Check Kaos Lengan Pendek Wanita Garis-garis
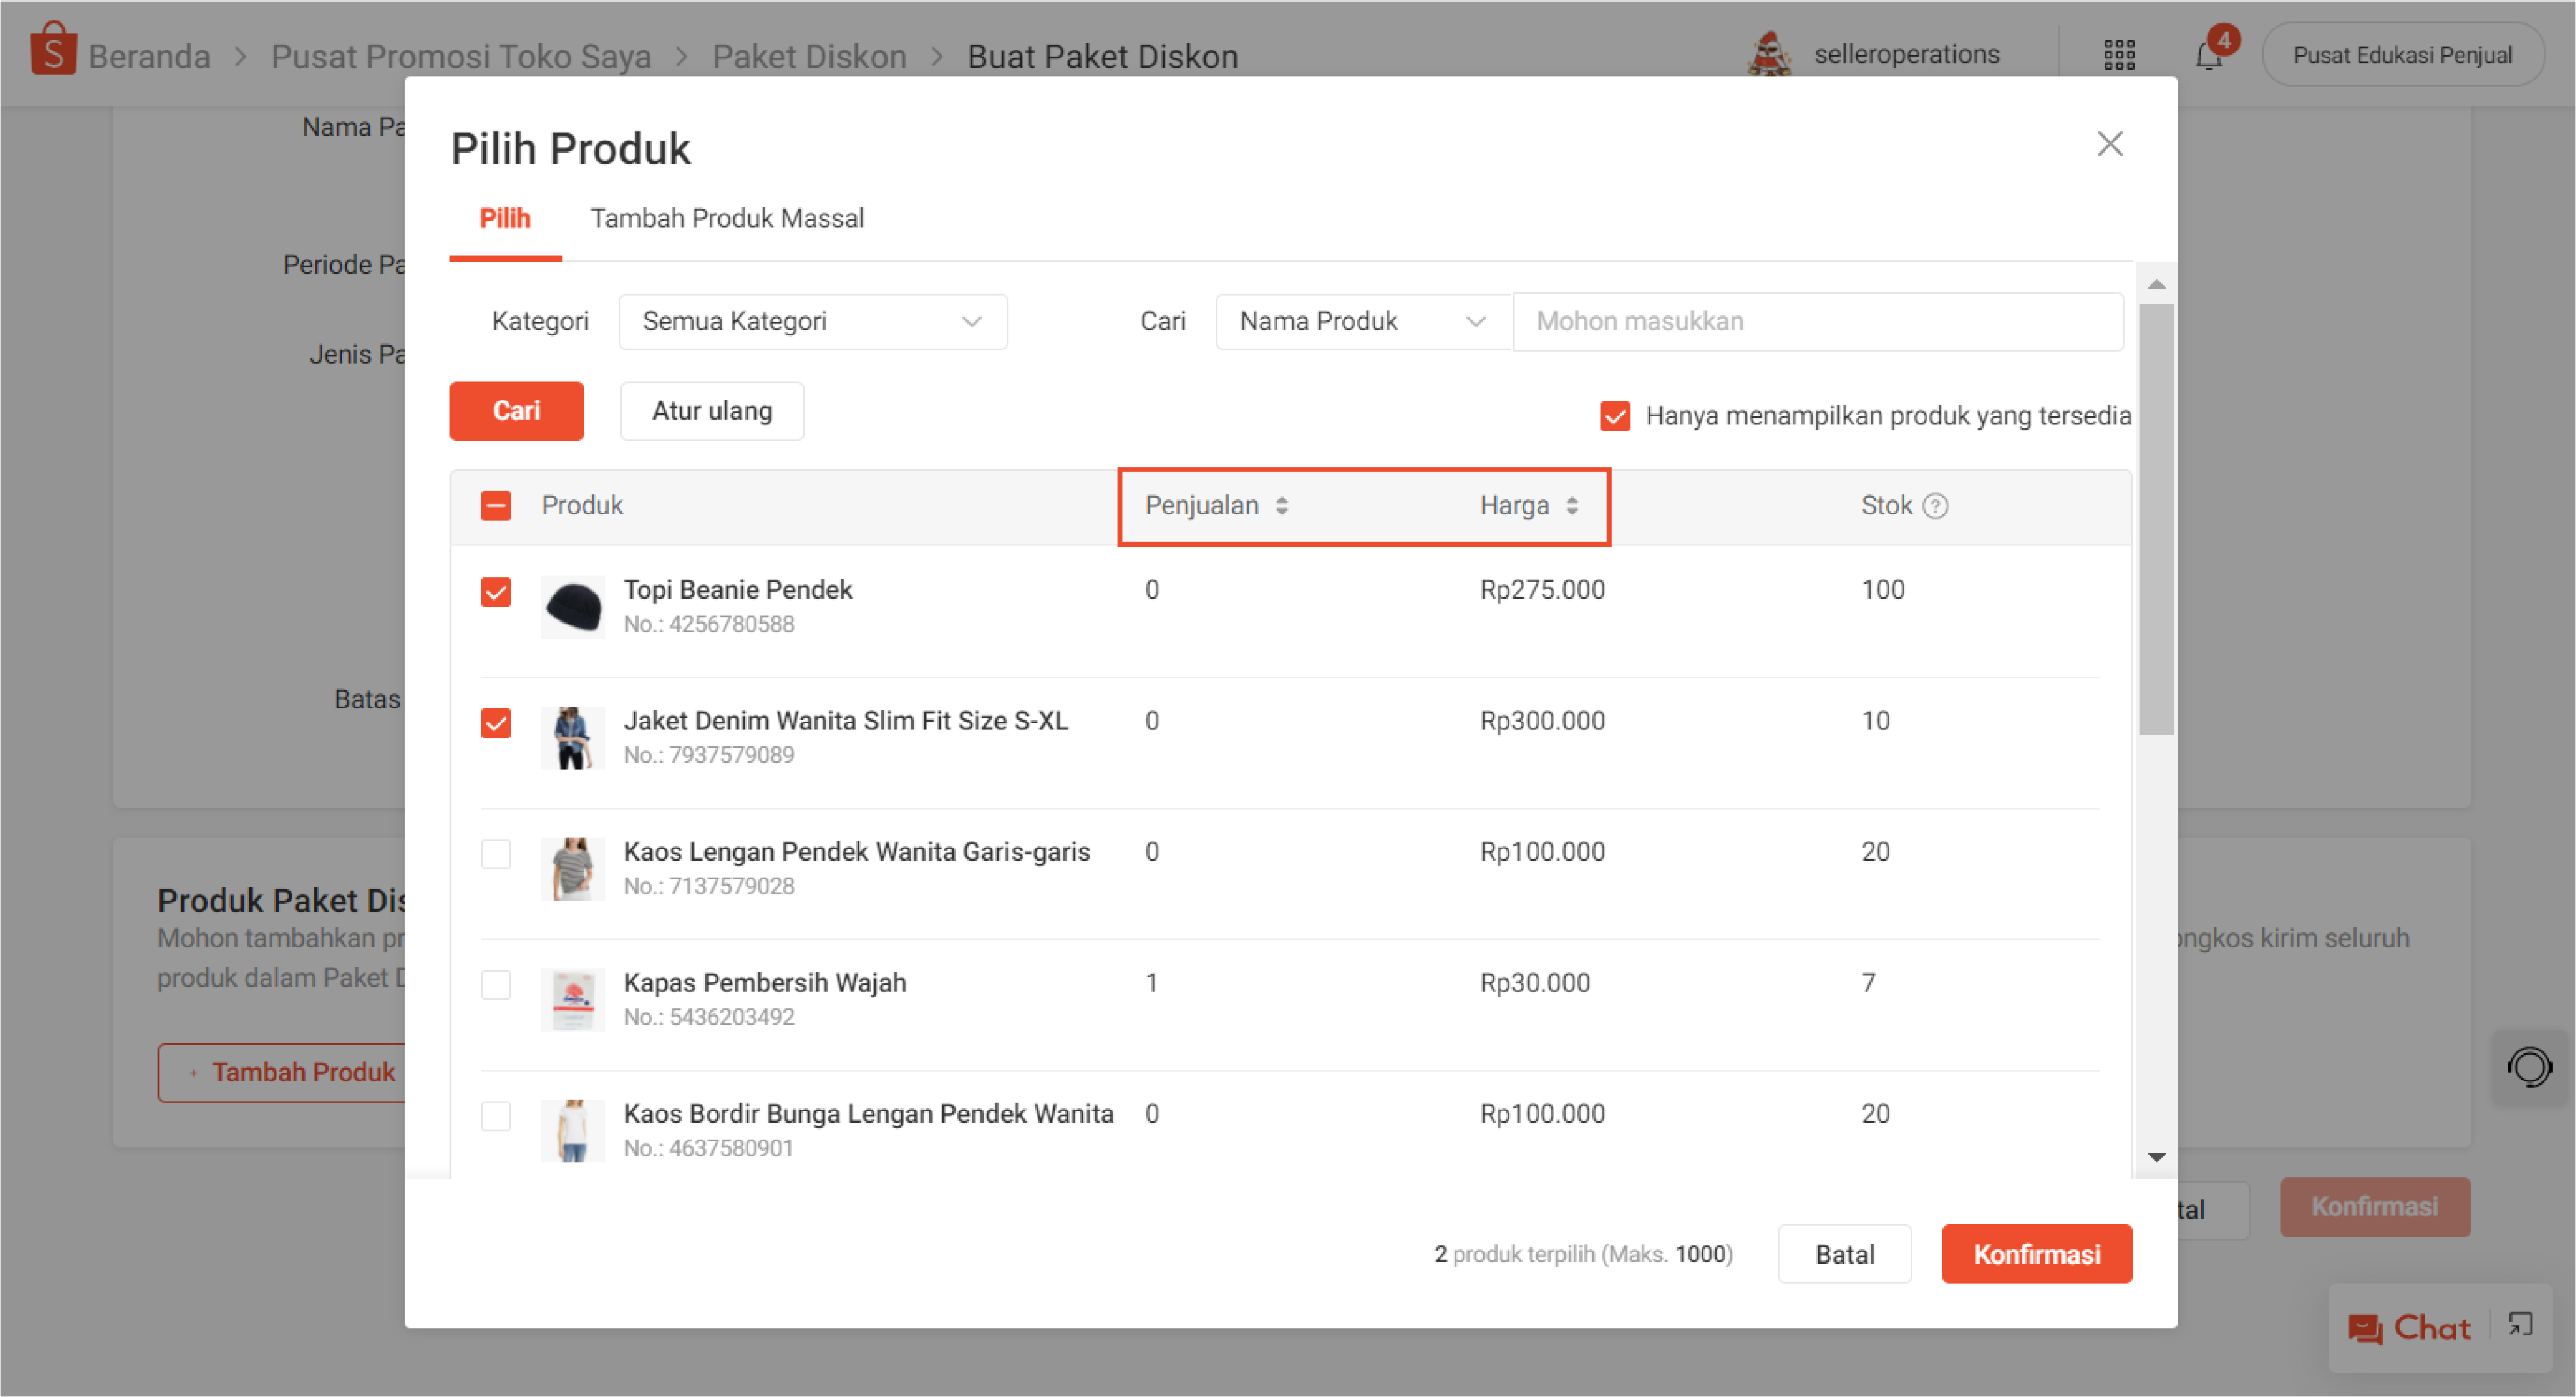Screen dimensions: 2576x1397 pyautogui.click(x=496, y=854)
